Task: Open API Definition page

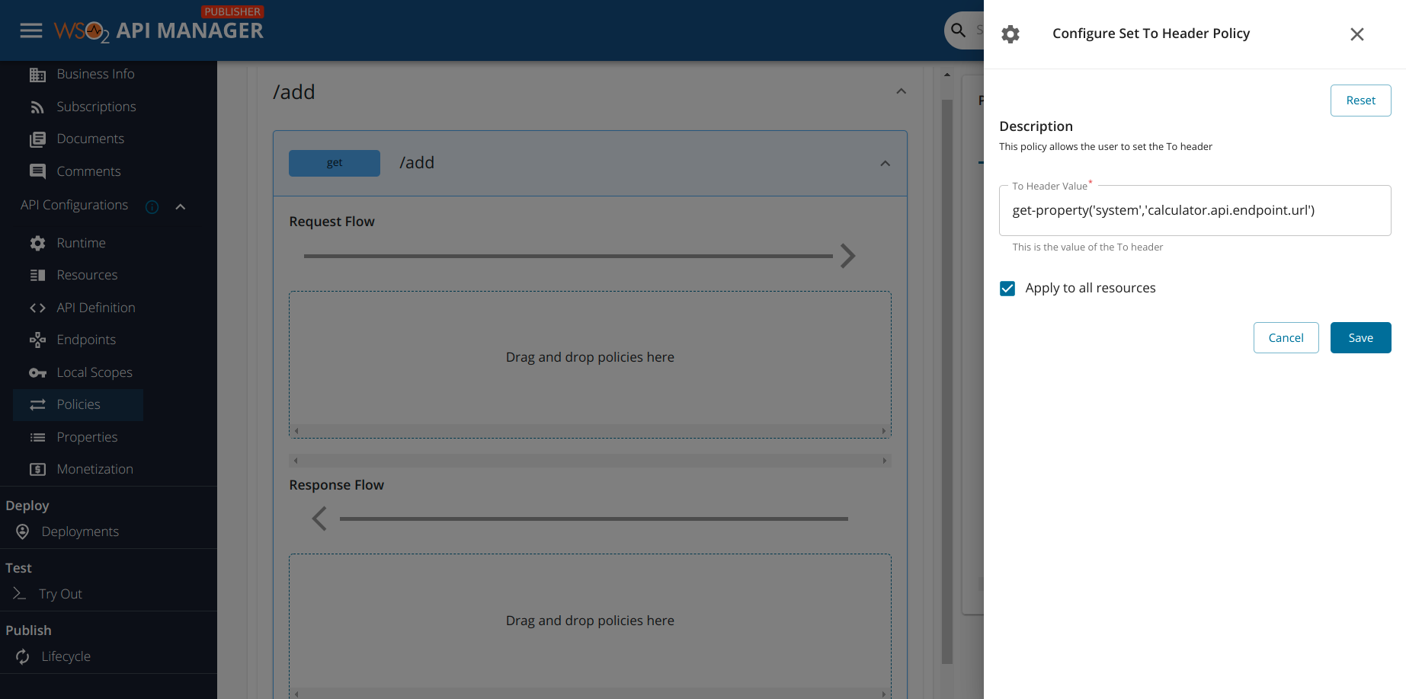Action: tap(96, 308)
